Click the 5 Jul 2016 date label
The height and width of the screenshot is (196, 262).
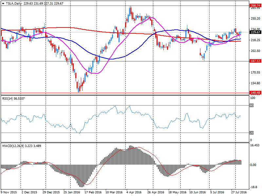(217, 192)
